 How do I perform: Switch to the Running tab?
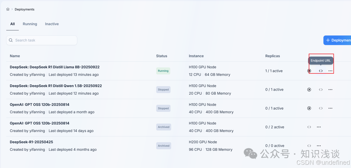30,24
